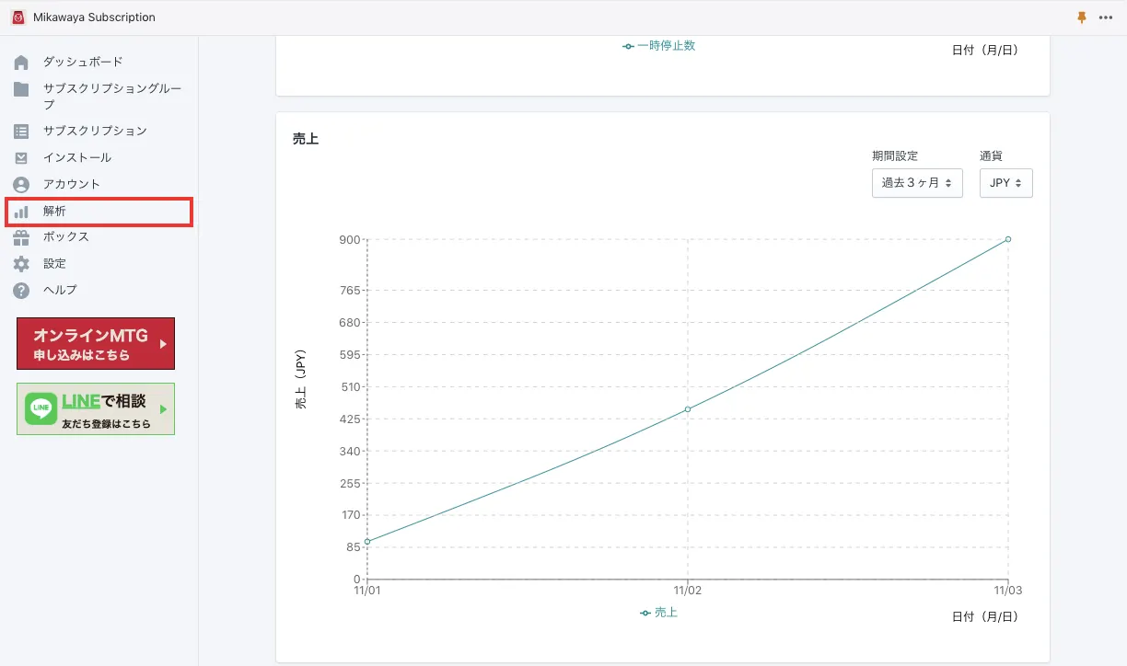This screenshot has height=666, width=1127.
Task: Click the 425 y-axis value
Action: (x=351, y=419)
